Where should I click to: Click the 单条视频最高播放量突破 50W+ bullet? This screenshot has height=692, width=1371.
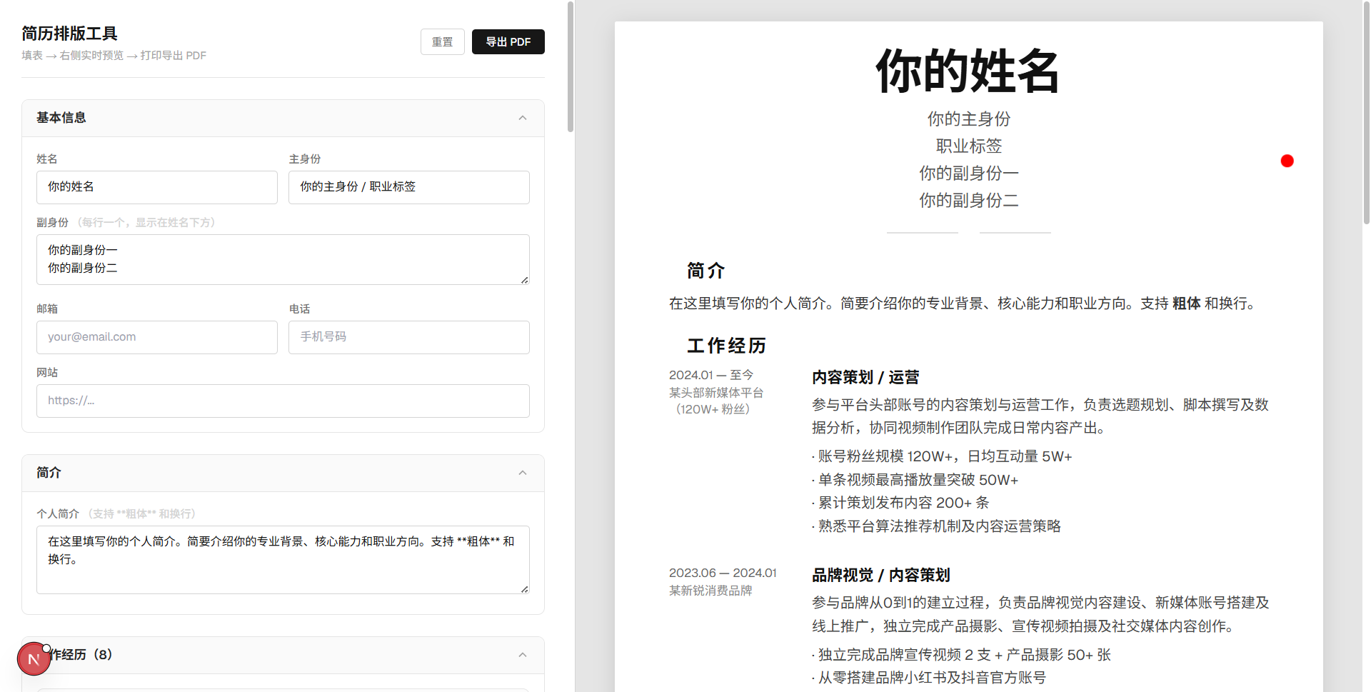(915, 480)
